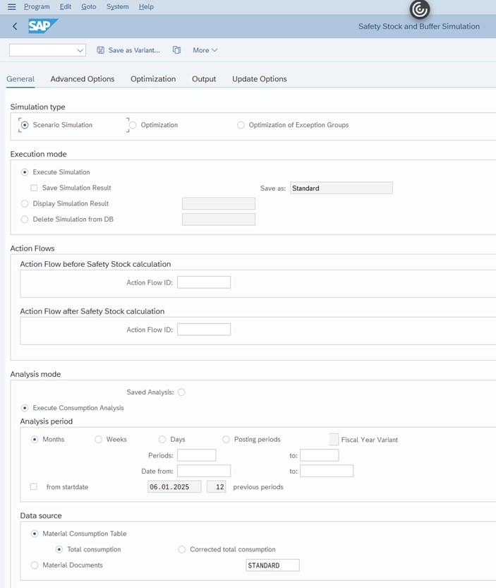
Task: Click Save as Variant... button
Action: click(x=128, y=50)
